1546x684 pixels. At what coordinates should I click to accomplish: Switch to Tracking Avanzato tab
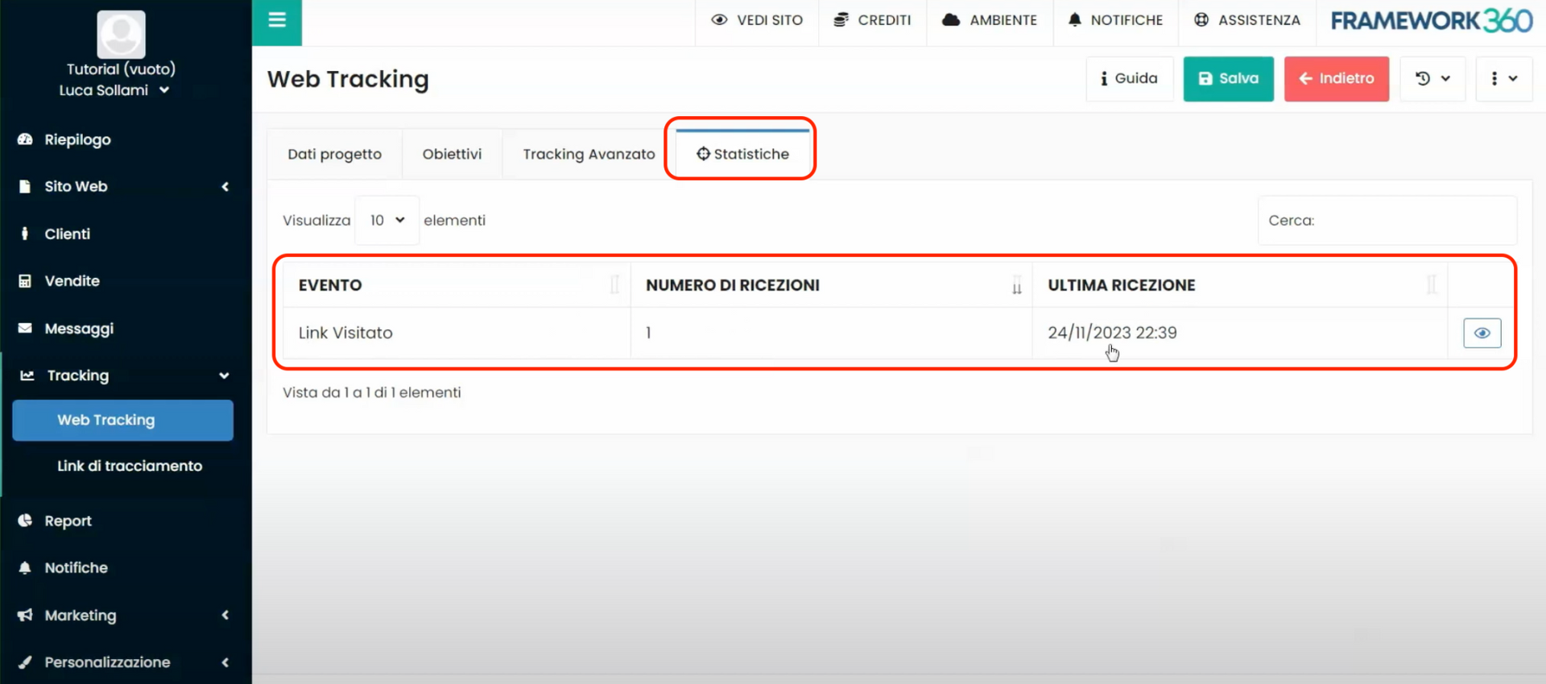[589, 154]
